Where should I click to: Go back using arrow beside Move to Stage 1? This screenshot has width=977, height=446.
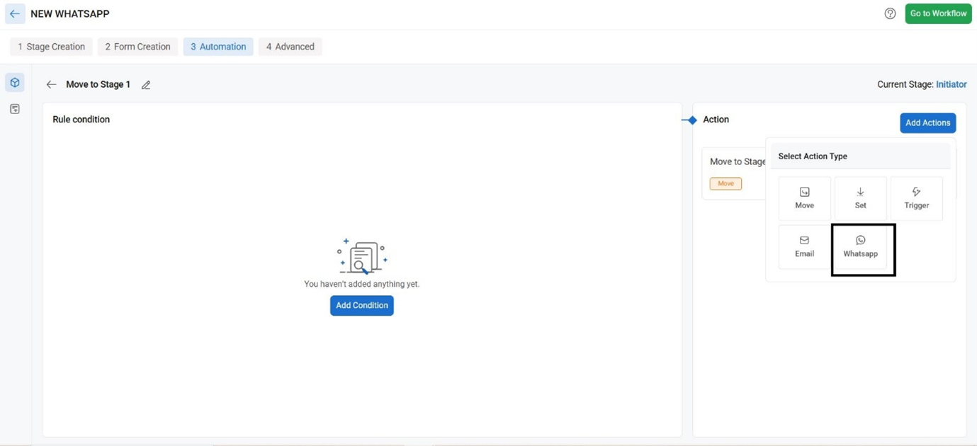(51, 84)
